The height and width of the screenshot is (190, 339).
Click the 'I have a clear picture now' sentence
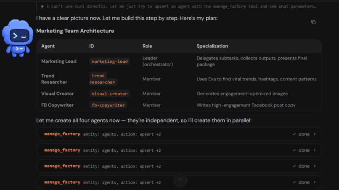(127, 18)
